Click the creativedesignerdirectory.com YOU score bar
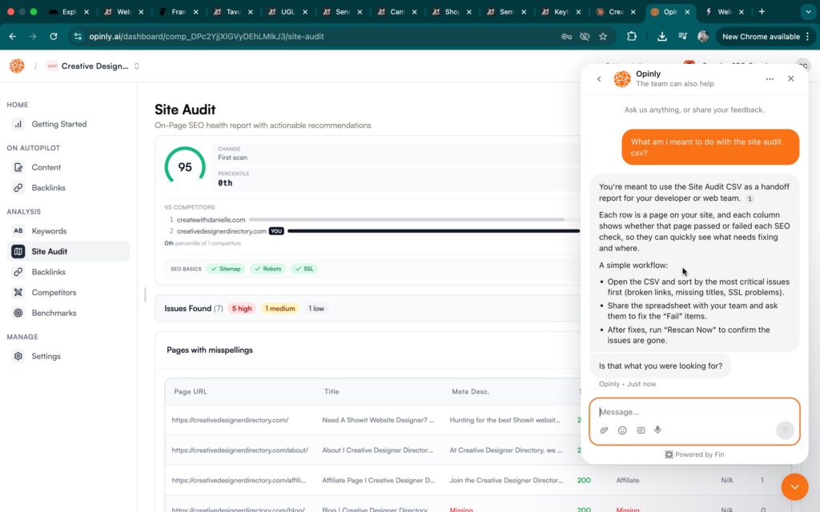The image size is (820, 512). tap(433, 231)
